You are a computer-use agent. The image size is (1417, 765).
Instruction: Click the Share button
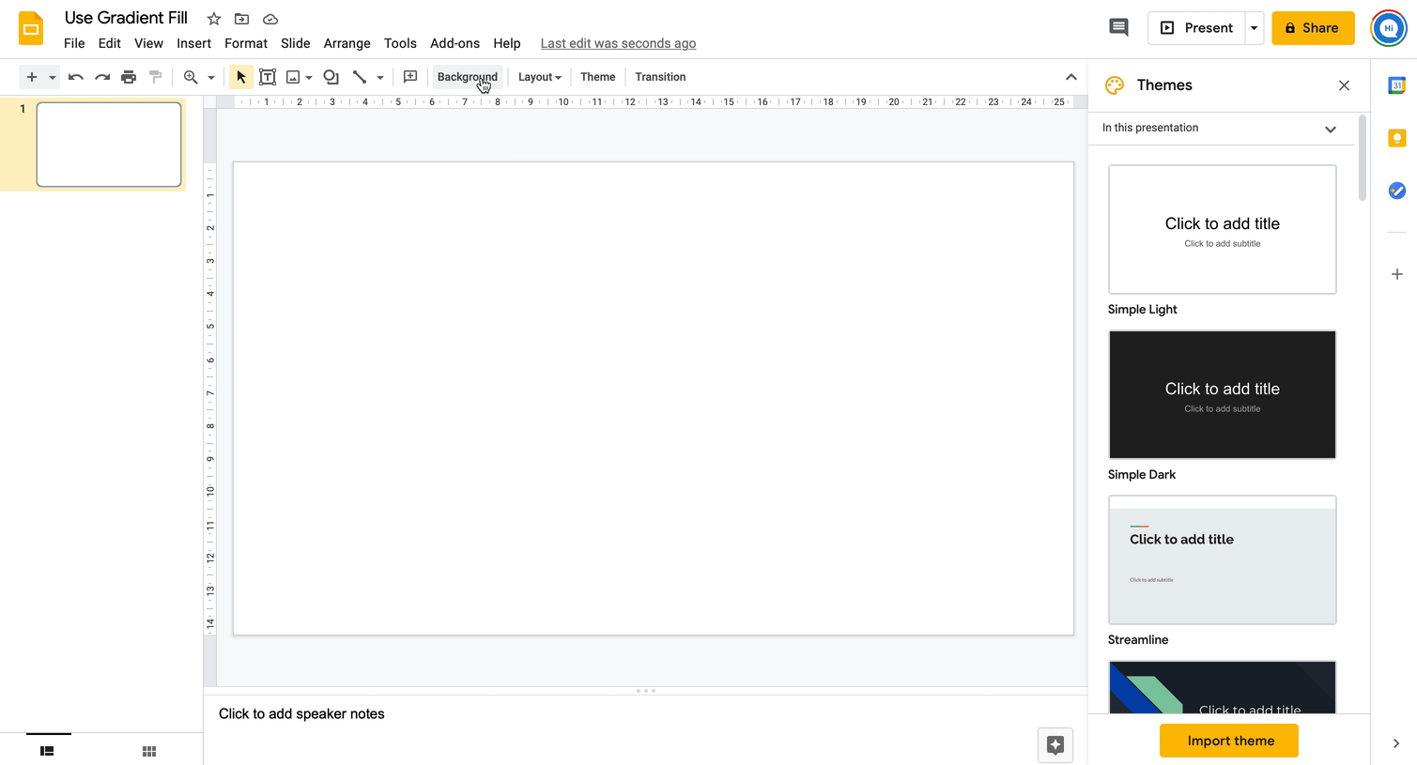[1313, 28]
